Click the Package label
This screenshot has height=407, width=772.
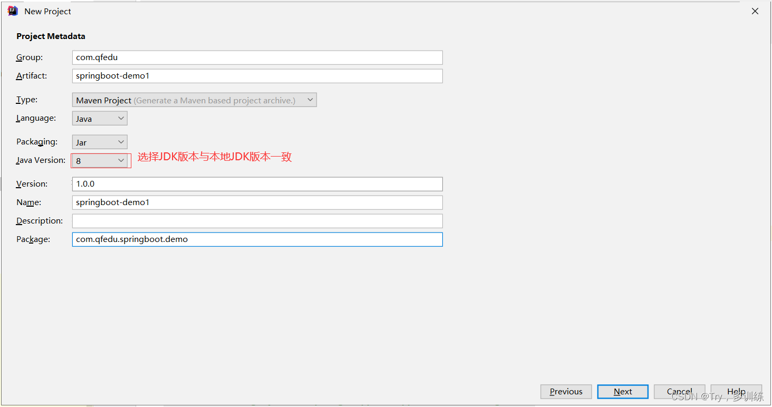[x=33, y=239]
